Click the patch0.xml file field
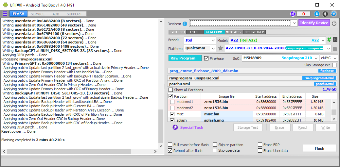Viewport: 340px width, 167px height. coord(252,84)
